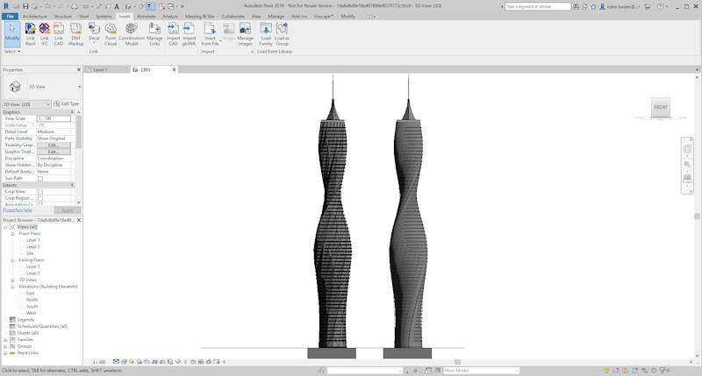The width and height of the screenshot is (702, 376).
Task: Toggle the Crop View checkbox
Action: point(40,192)
